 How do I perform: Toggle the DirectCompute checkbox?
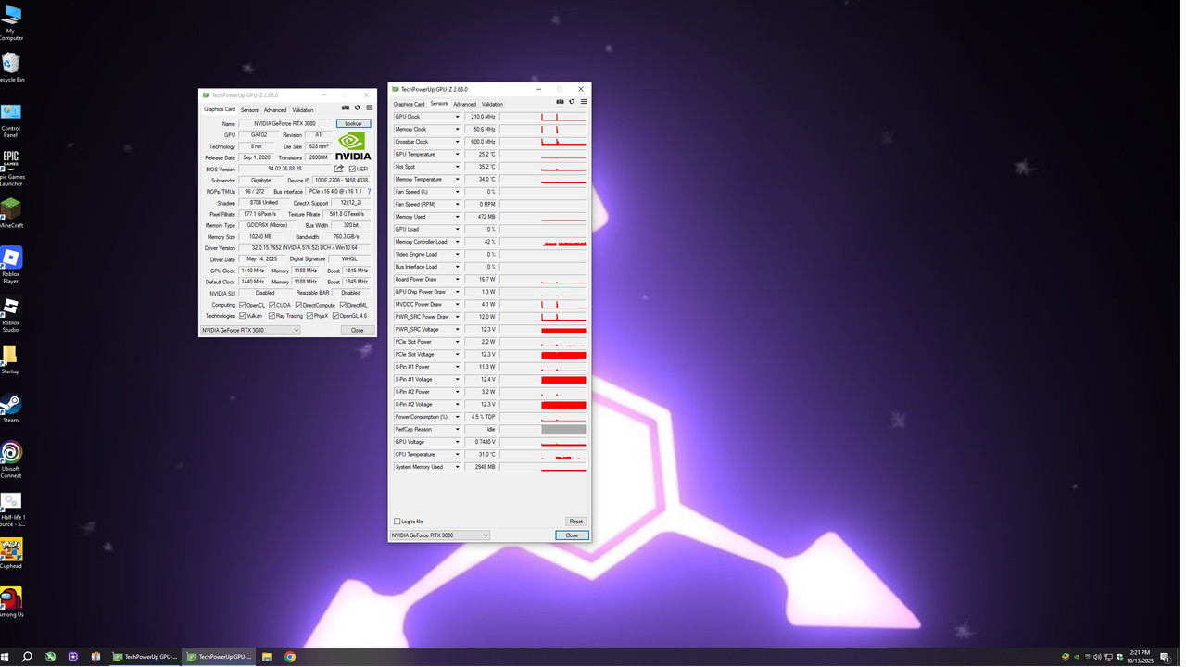point(298,305)
